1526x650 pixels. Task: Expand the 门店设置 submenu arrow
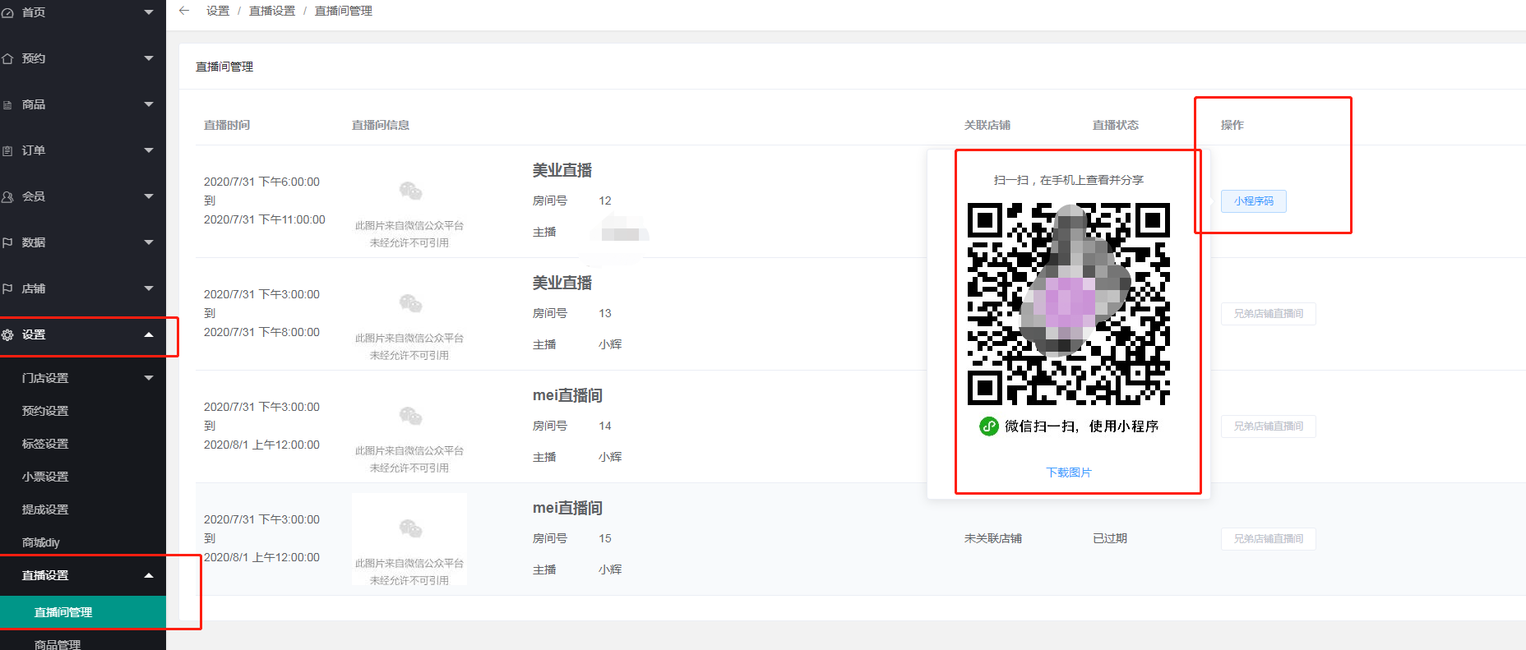click(x=149, y=378)
